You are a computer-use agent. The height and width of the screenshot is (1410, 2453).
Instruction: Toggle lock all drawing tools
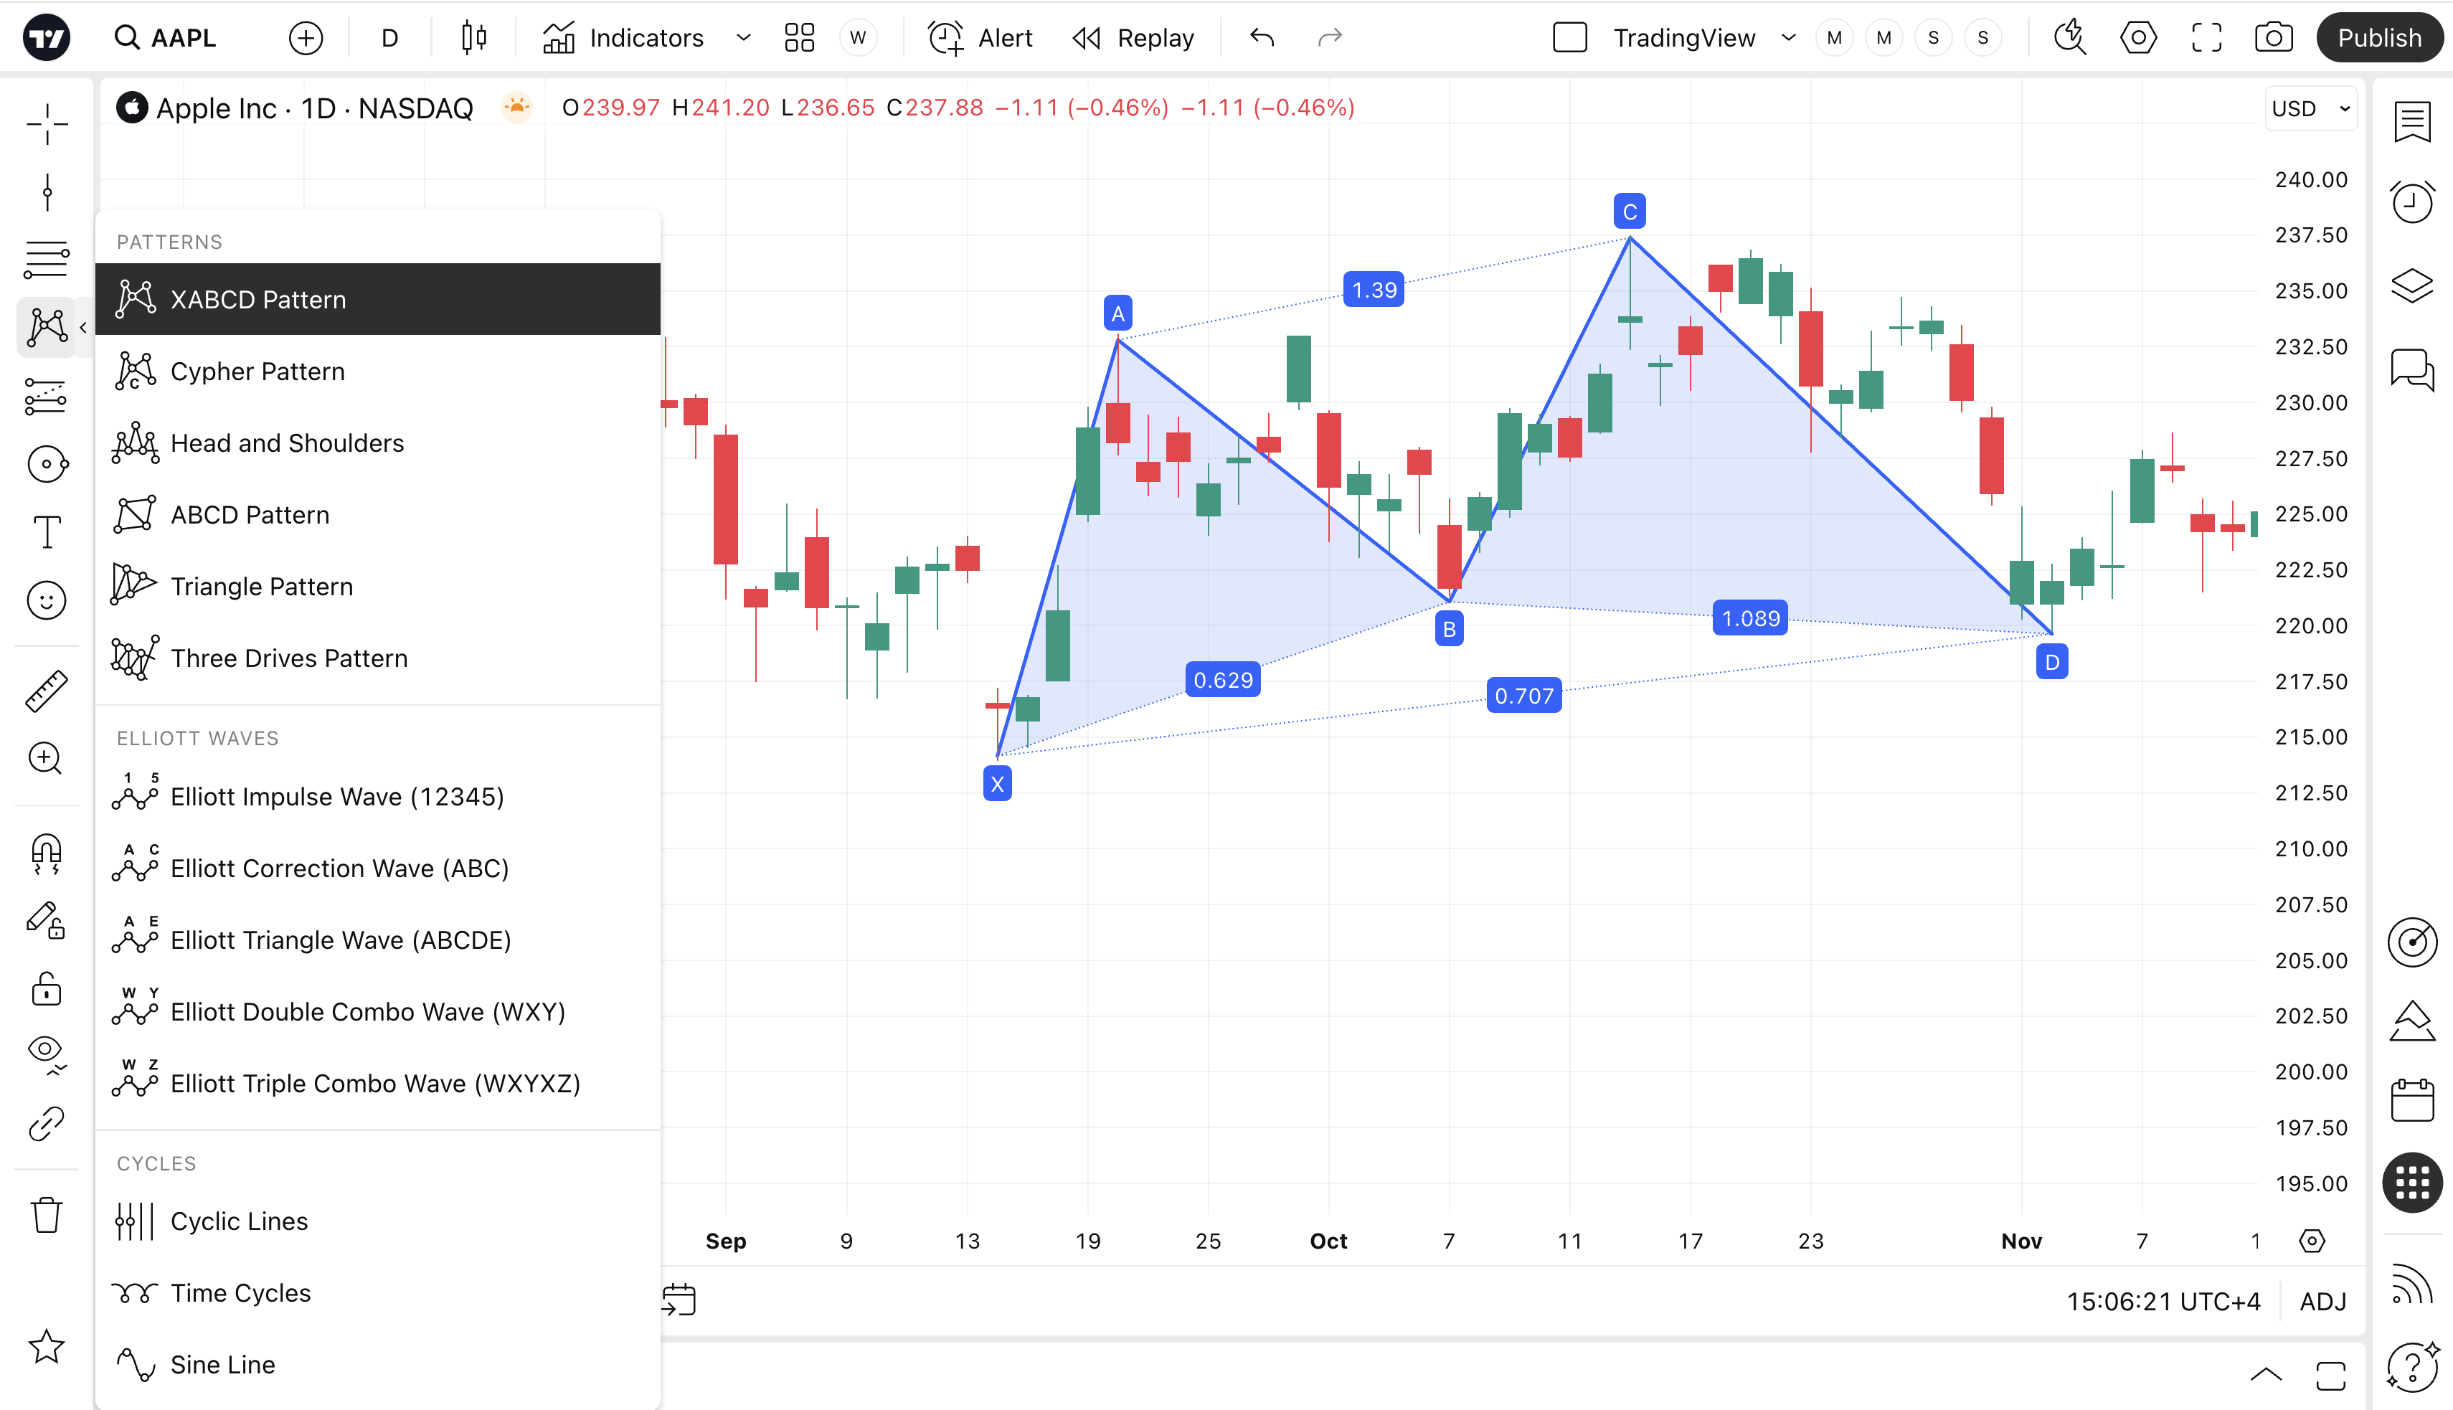pos(45,989)
